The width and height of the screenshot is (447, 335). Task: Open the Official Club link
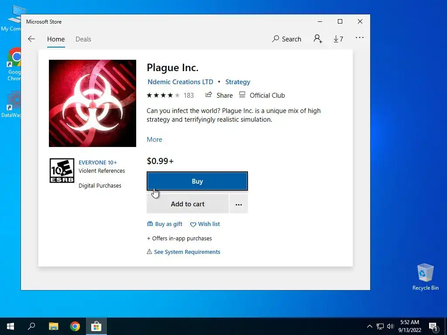tap(262, 95)
